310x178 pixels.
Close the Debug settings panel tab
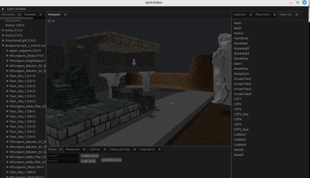click(134, 149)
